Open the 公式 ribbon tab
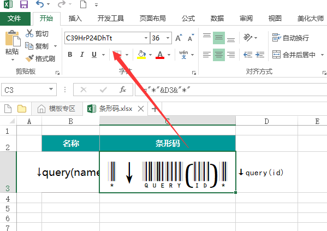 click(x=188, y=19)
